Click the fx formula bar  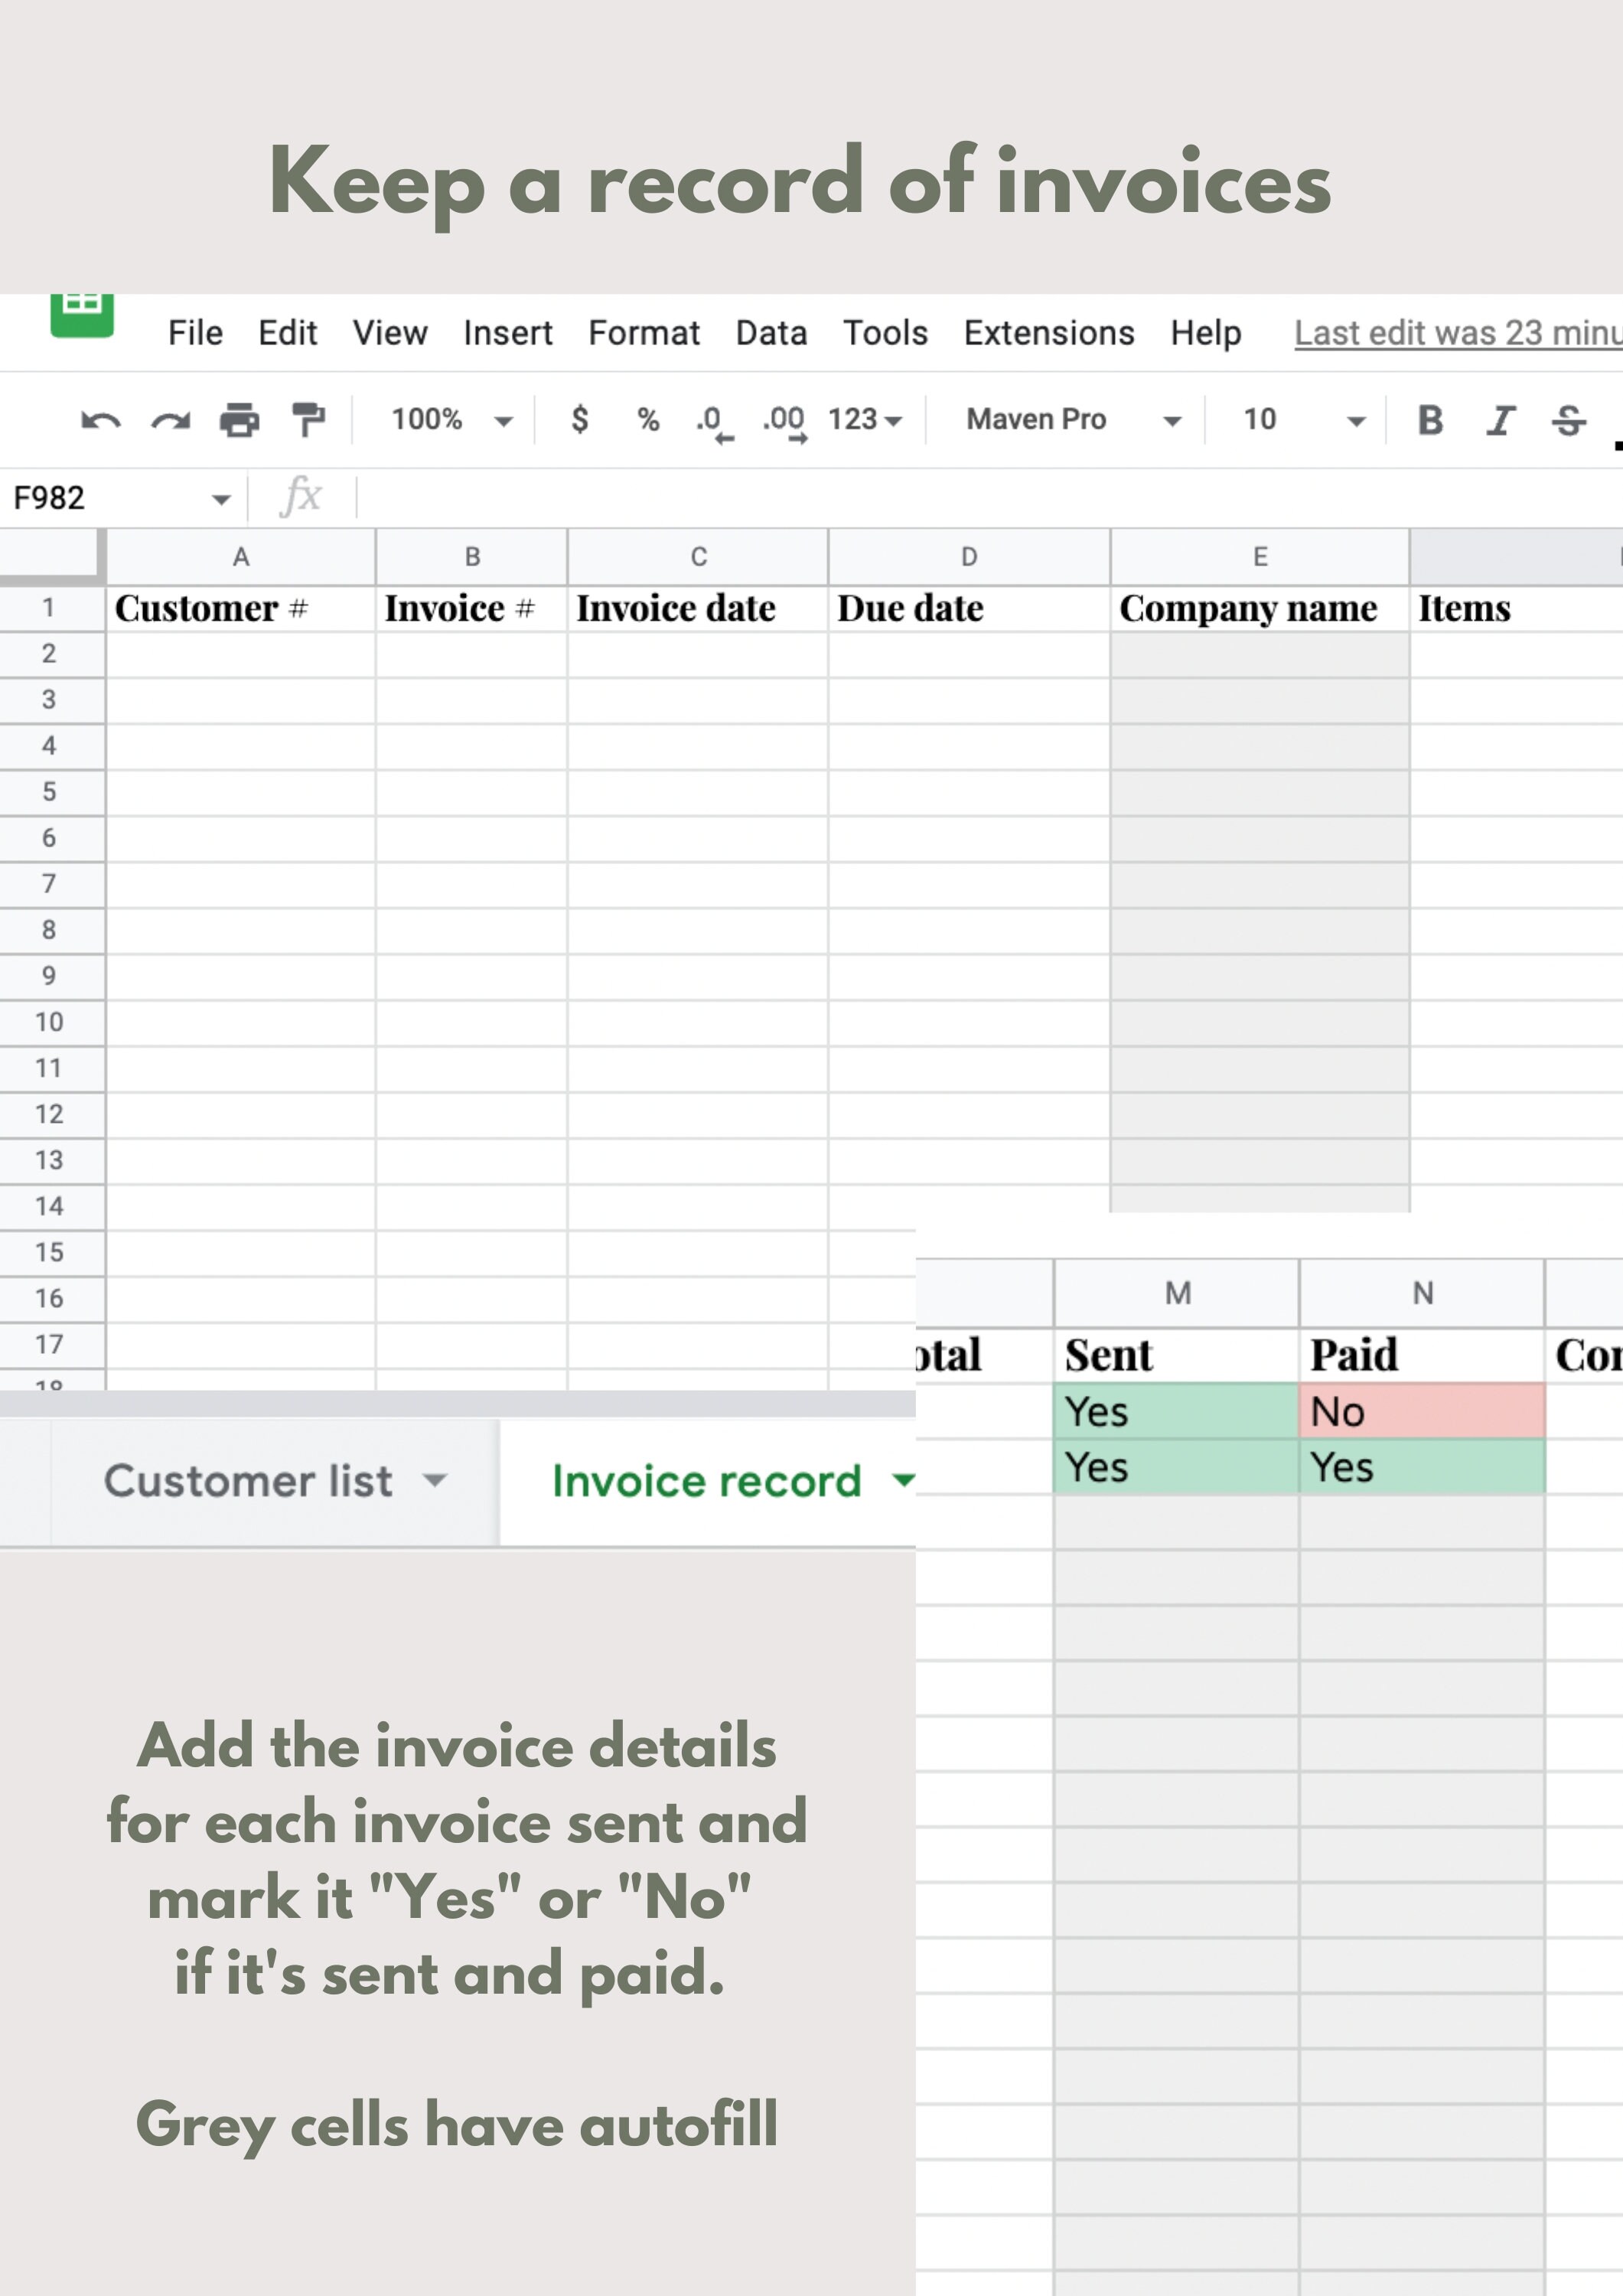302,495
